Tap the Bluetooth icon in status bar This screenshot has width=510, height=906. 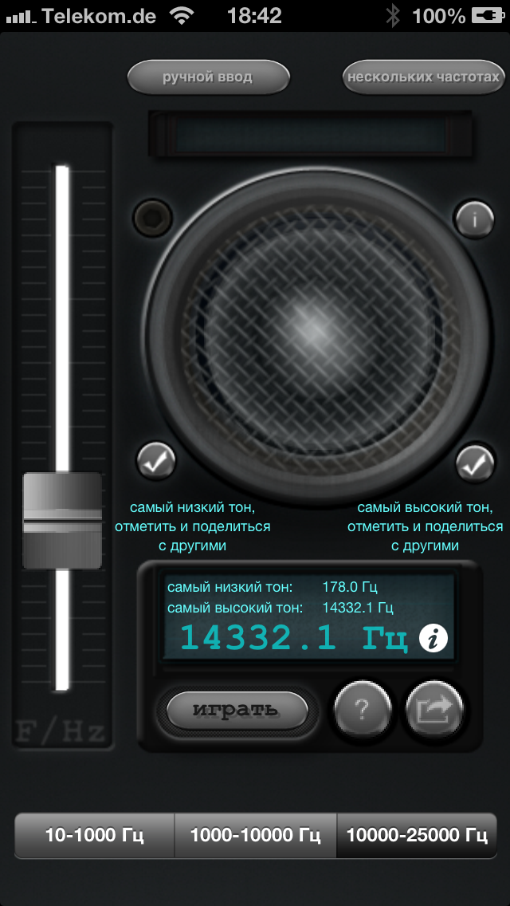click(x=394, y=16)
